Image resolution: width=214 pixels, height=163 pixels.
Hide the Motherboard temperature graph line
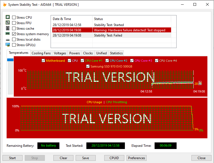[x=43, y=61]
